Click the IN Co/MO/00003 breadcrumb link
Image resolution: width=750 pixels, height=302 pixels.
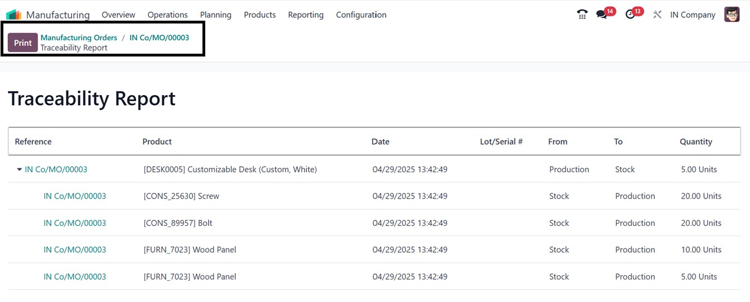[159, 37]
